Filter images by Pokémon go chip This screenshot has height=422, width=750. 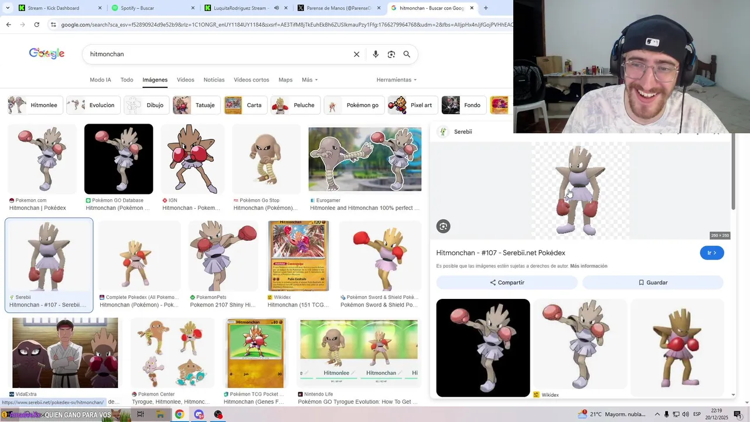click(354, 105)
